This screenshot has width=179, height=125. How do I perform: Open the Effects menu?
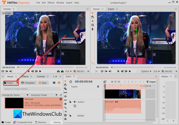(51, 3)
